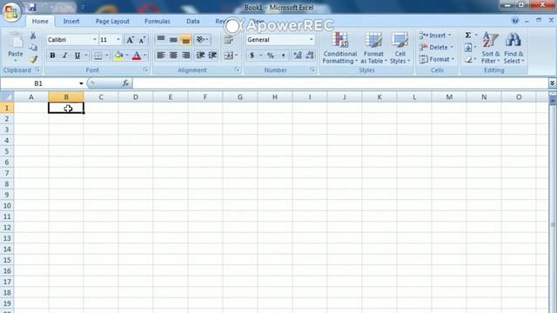Expand the formula bar
This screenshot has width=557, height=313.
(552, 83)
